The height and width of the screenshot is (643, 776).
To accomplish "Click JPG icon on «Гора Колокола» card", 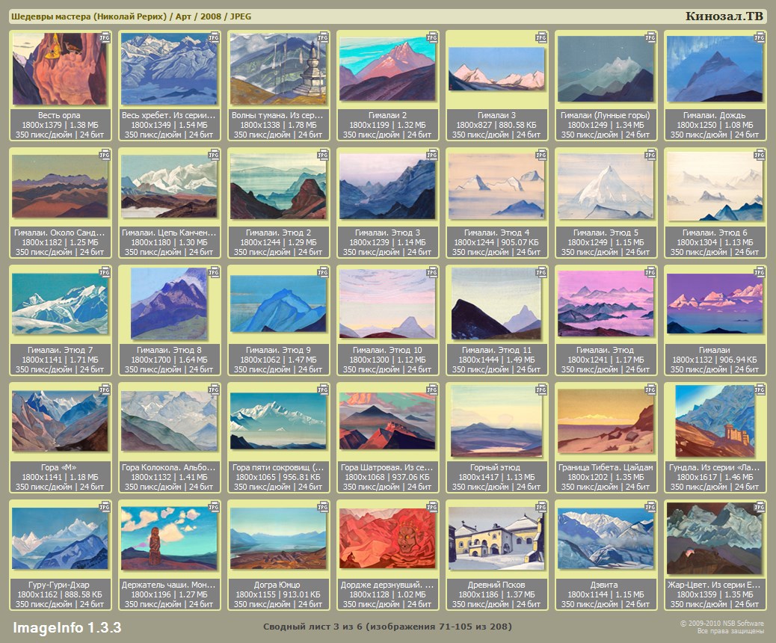I will (214, 390).
